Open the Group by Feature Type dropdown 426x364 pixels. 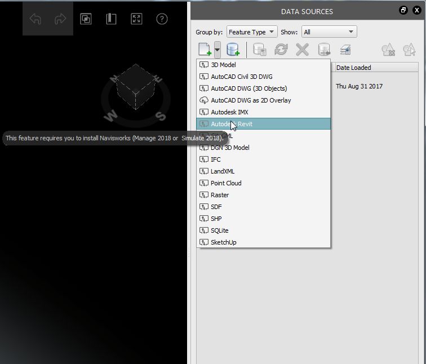coord(252,32)
